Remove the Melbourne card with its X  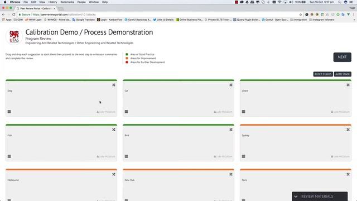pos(114,174)
